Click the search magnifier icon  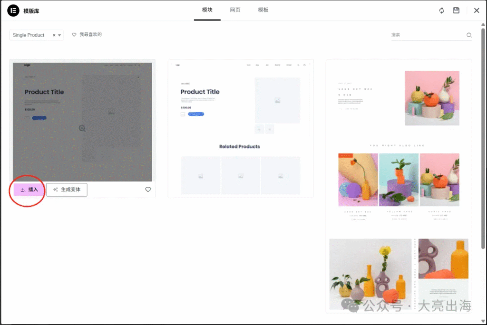[x=469, y=35]
